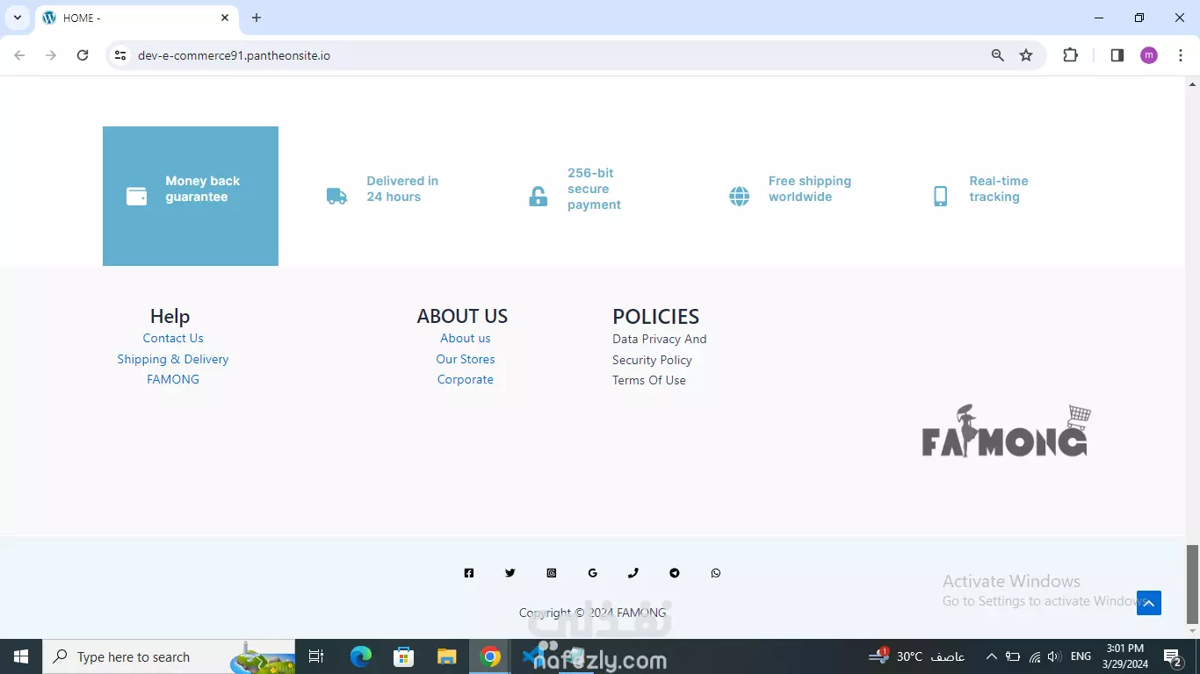Open the Contact Us link

coord(173,338)
